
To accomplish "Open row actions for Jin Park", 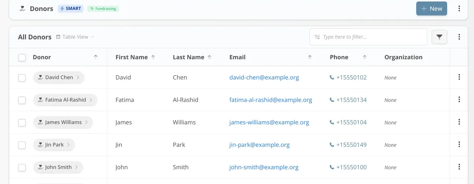I will click(459, 145).
